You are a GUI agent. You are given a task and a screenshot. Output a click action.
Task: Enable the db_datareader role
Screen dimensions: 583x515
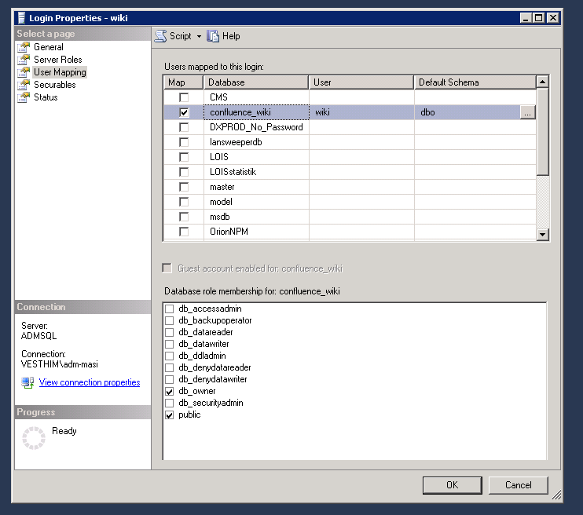coord(169,332)
